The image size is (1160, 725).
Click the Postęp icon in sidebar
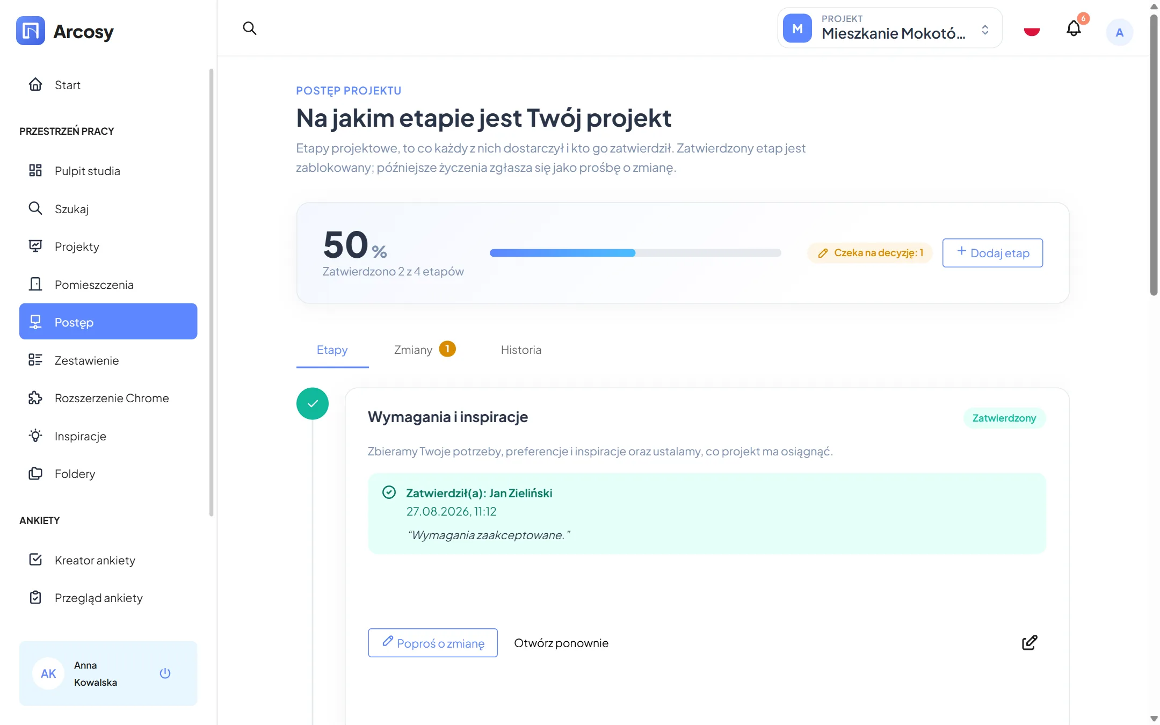[x=35, y=322]
